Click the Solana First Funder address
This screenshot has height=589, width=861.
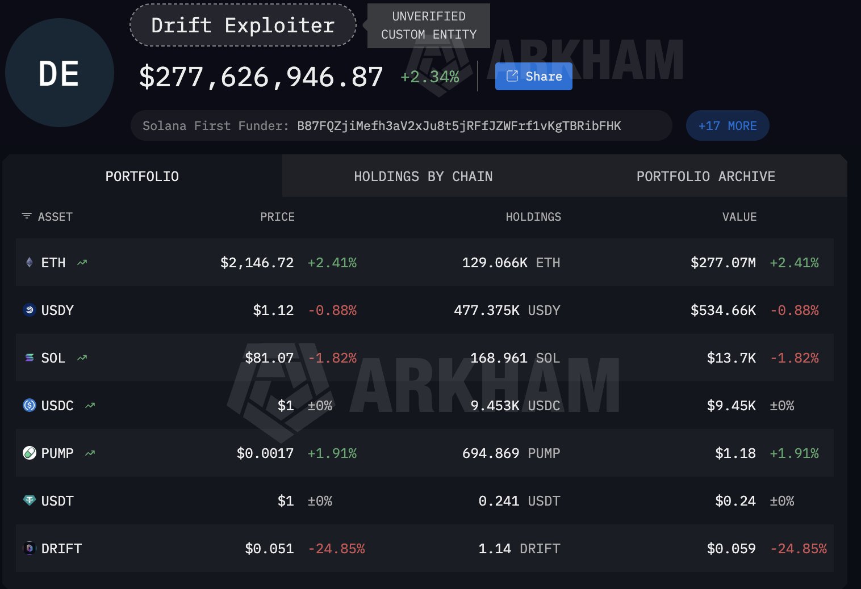459,126
